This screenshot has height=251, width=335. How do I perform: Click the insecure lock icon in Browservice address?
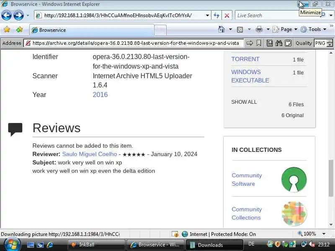coord(28,43)
